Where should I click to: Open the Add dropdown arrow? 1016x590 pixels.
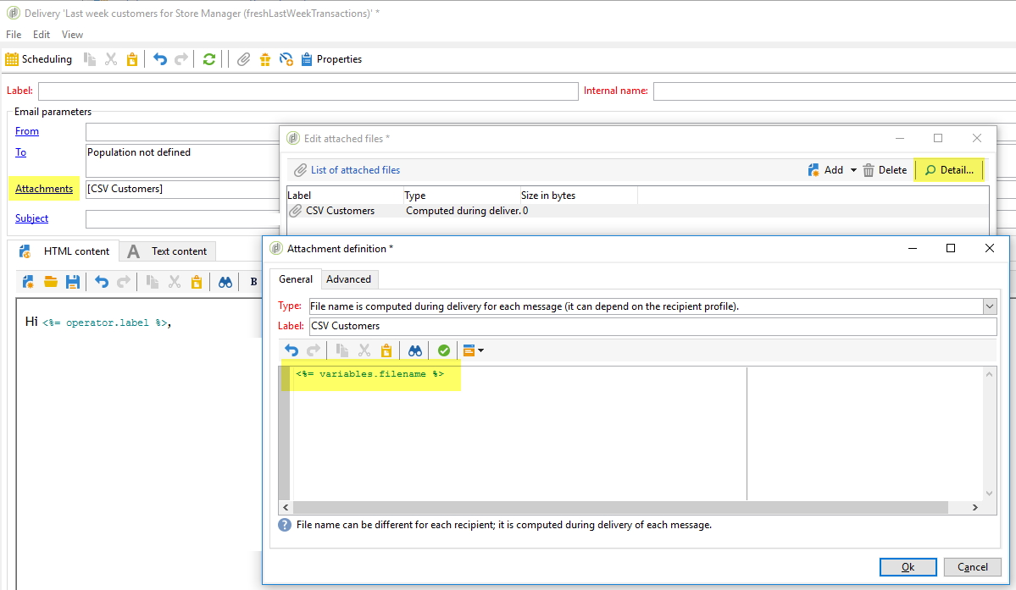(x=853, y=170)
